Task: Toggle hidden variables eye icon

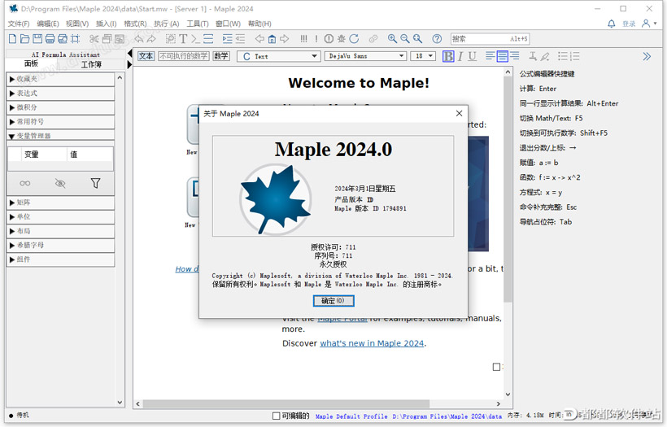Action: click(60, 183)
